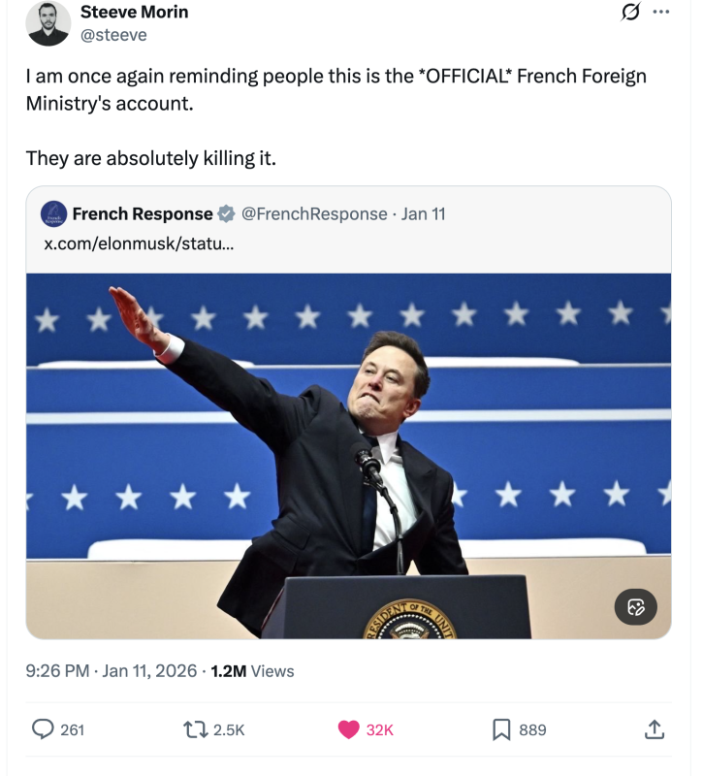Image resolution: width=703 pixels, height=776 pixels.
Task: Toggle the pink like heart
Action: (x=349, y=729)
